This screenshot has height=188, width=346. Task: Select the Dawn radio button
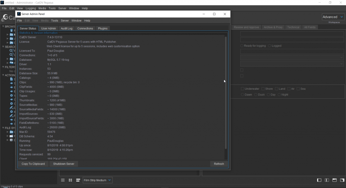(242, 95)
